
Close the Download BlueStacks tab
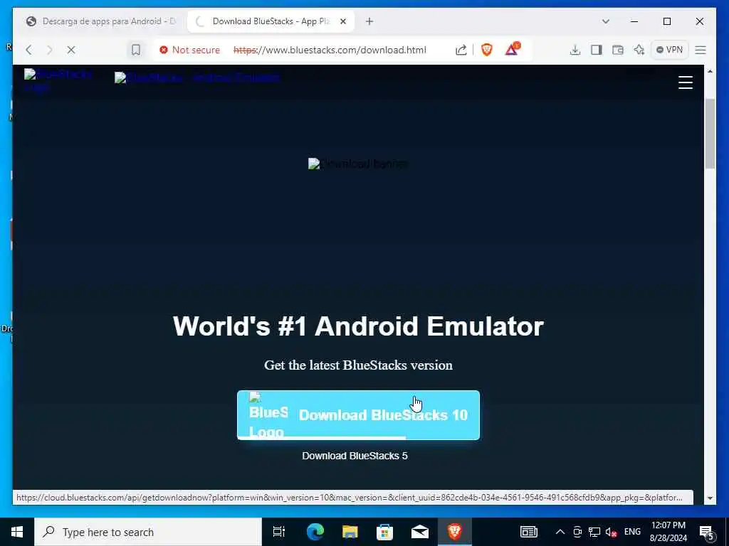[343, 21]
